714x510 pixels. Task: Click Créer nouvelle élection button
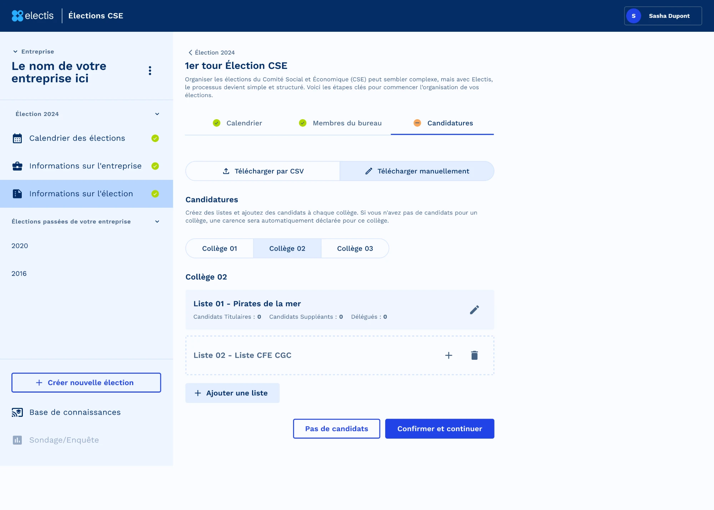86,383
